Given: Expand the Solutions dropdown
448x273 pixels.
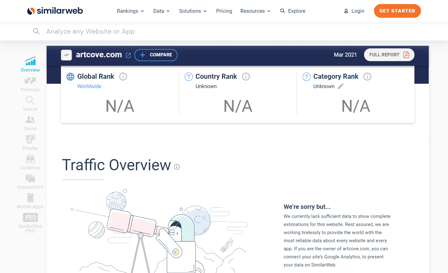Looking at the screenshot, I should click(205, 11).
